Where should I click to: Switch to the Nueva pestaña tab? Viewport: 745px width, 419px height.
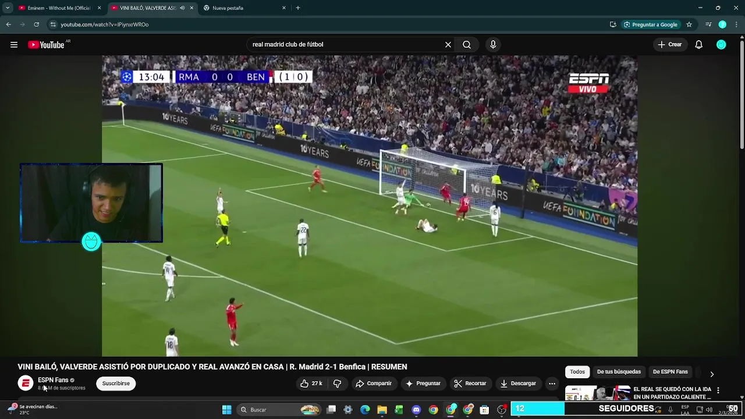click(x=244, y=8)
